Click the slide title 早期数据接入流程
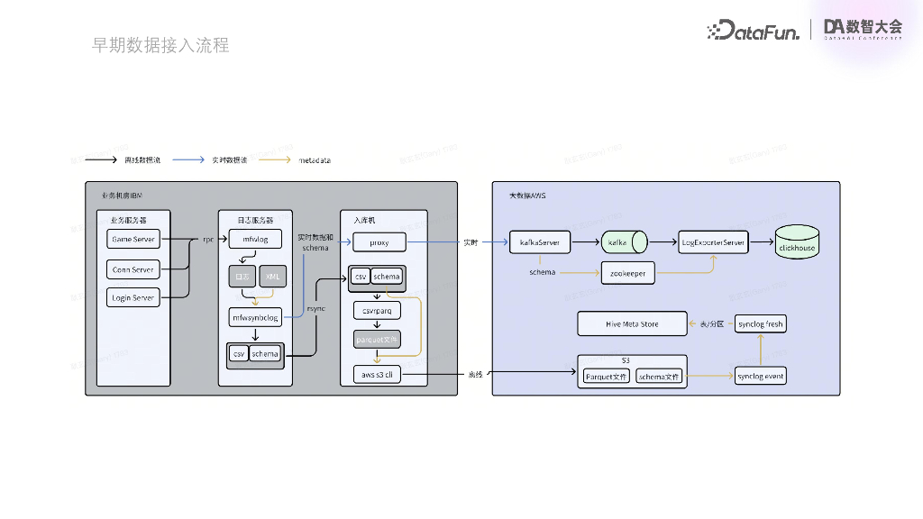This screenshot has height=519, width=923. [x=160, y=45]
